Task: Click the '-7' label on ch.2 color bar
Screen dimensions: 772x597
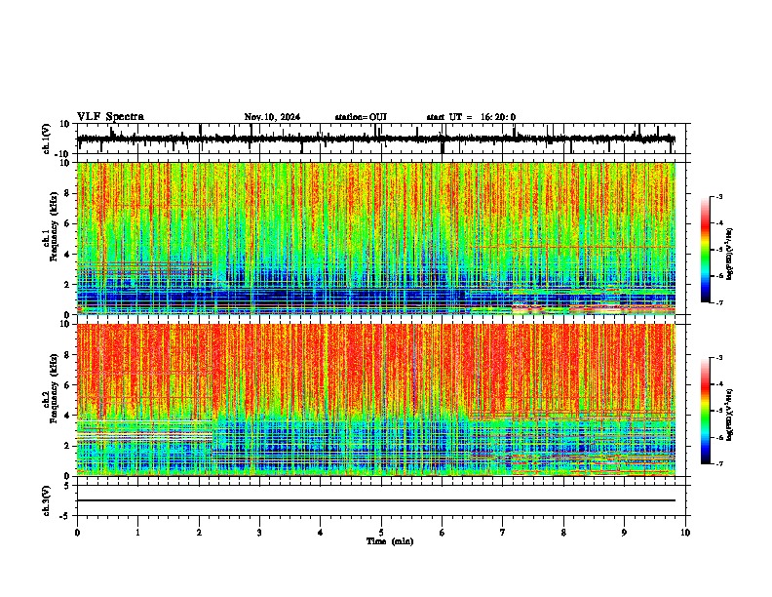Action: (719, 463)
